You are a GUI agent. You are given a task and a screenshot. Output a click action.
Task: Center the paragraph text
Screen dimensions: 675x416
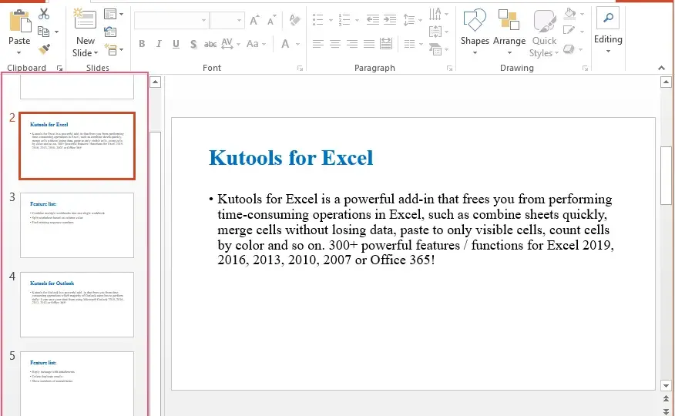tap(335, 44)
